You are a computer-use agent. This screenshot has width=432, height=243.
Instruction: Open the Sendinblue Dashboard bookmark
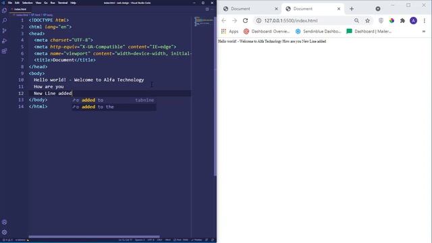319,32
